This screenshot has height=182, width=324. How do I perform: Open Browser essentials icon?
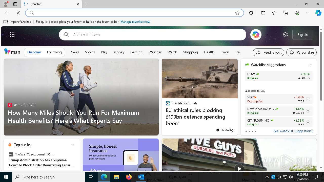pyautogui.click(x=297, y=13)
